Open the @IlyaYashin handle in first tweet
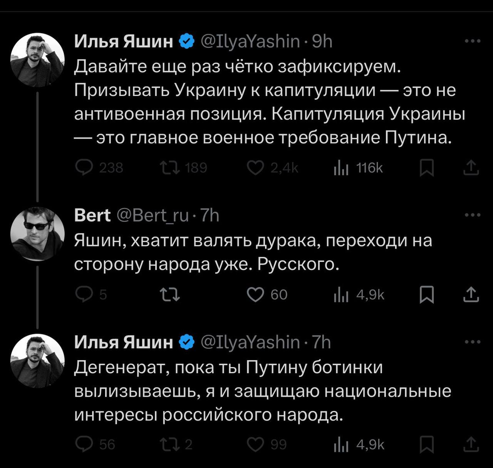This screenshot has height=468, width=493. (x=250, y=41)
